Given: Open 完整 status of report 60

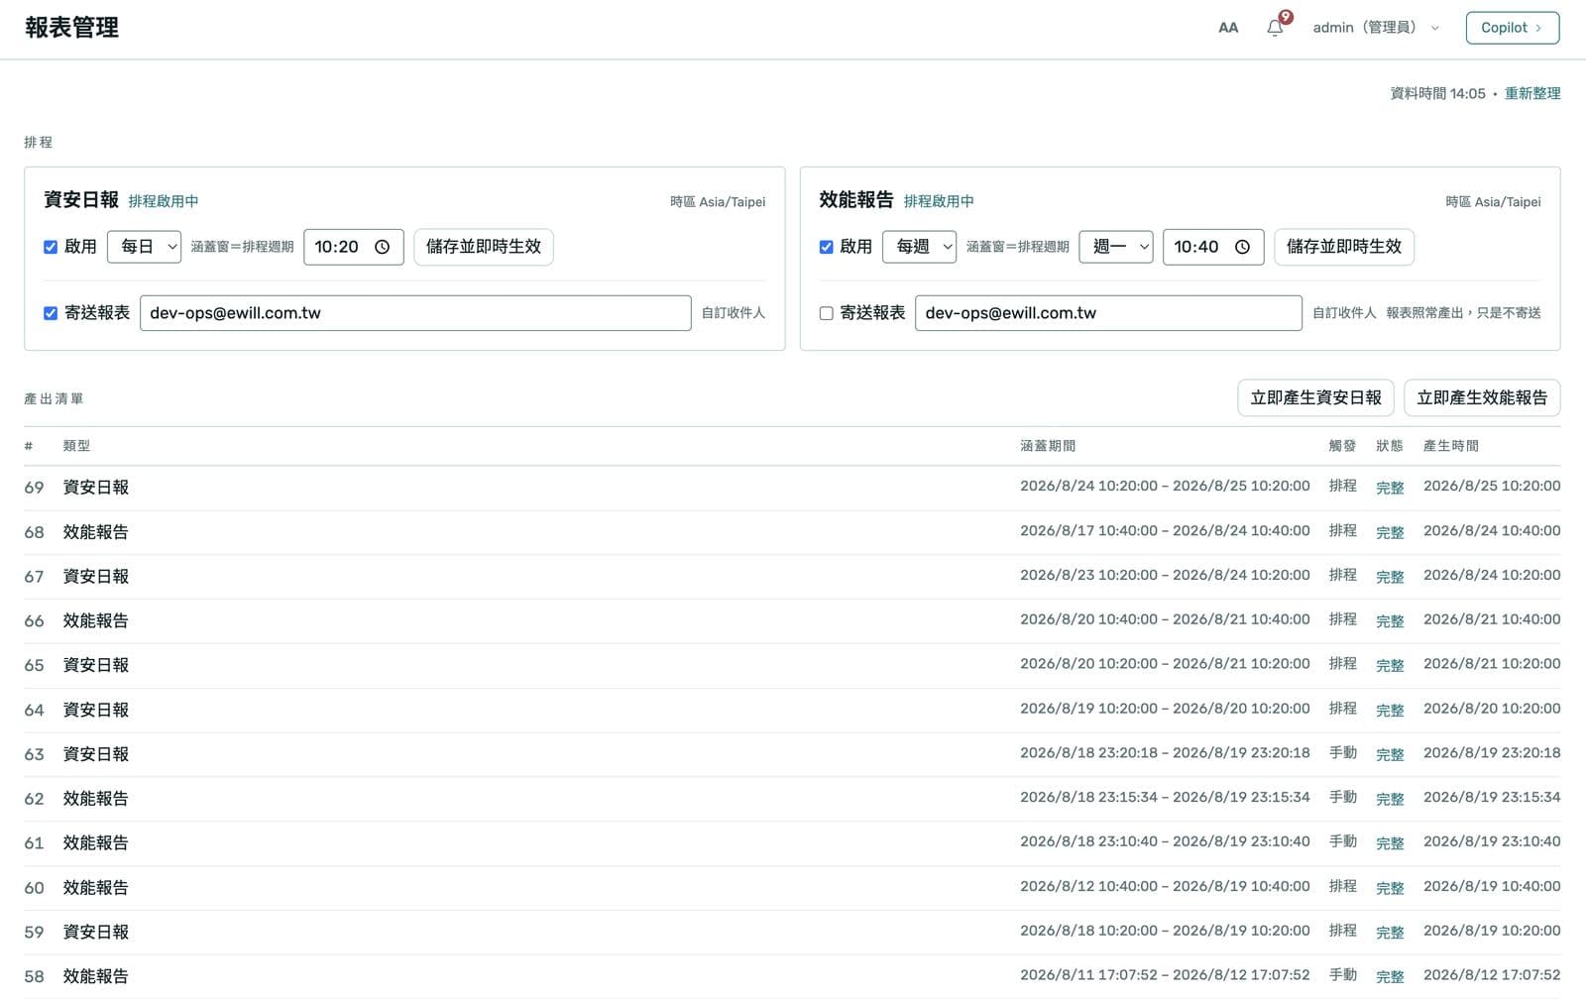Looking at the screenshot, I should coord(1390,888).
